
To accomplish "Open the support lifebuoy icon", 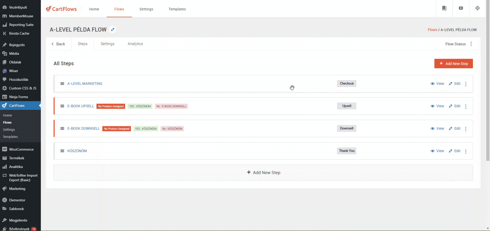I will click(477, 8).
